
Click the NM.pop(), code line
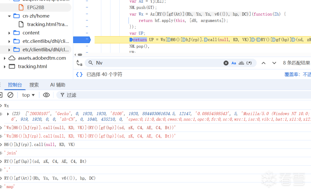(139, 46)
